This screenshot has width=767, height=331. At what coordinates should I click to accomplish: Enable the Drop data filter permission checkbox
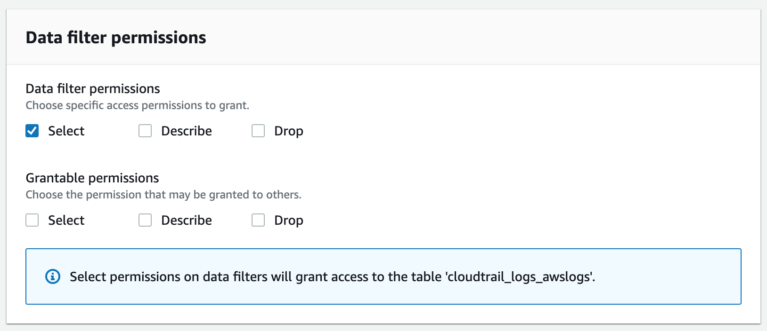click(x=258, y=131)
